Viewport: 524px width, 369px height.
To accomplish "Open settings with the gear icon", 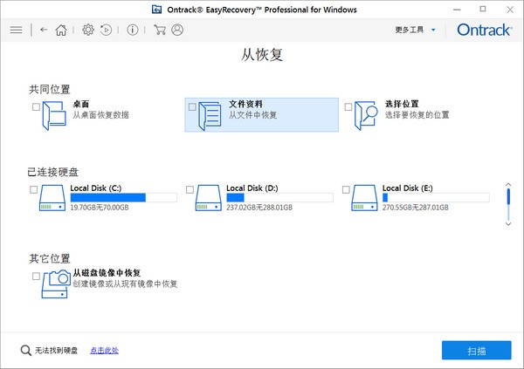I will click(x=87, y=30).
